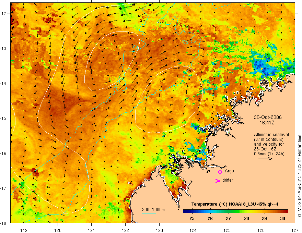Click the '(0.1m contours)' text line
302x233 pixels.
click(x=269, y=139)
